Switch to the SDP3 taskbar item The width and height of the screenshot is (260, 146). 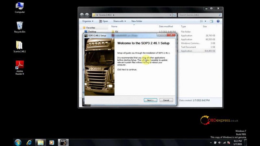[x=63, y=142]
